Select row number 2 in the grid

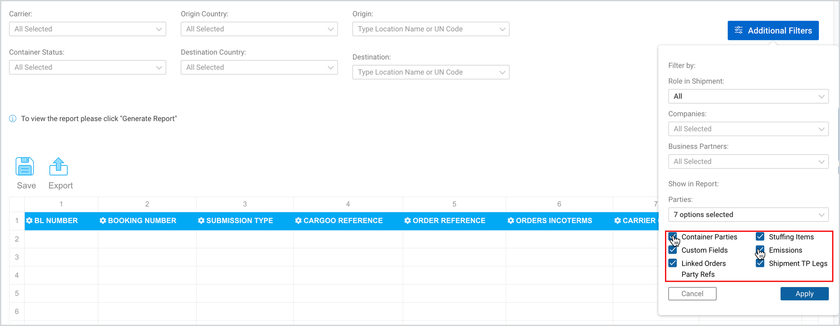pos(17,239)
